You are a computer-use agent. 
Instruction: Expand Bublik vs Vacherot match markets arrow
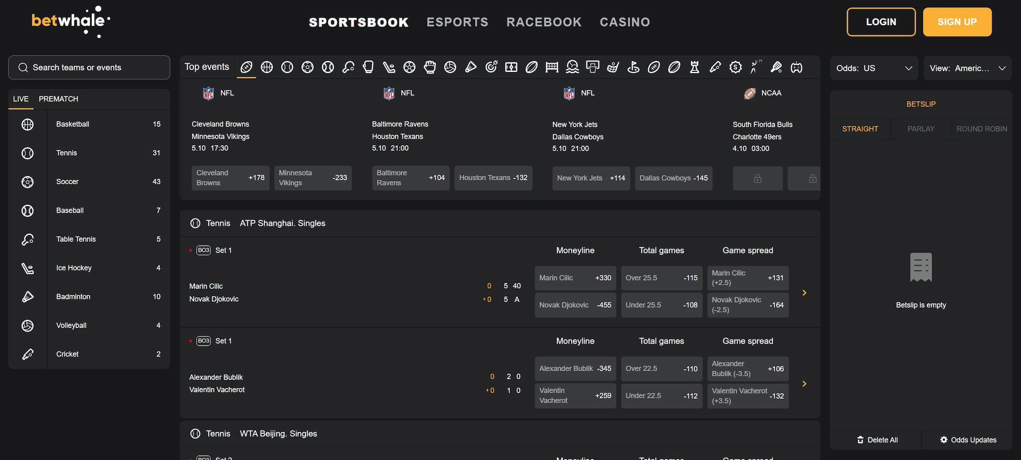click(804, 384)
